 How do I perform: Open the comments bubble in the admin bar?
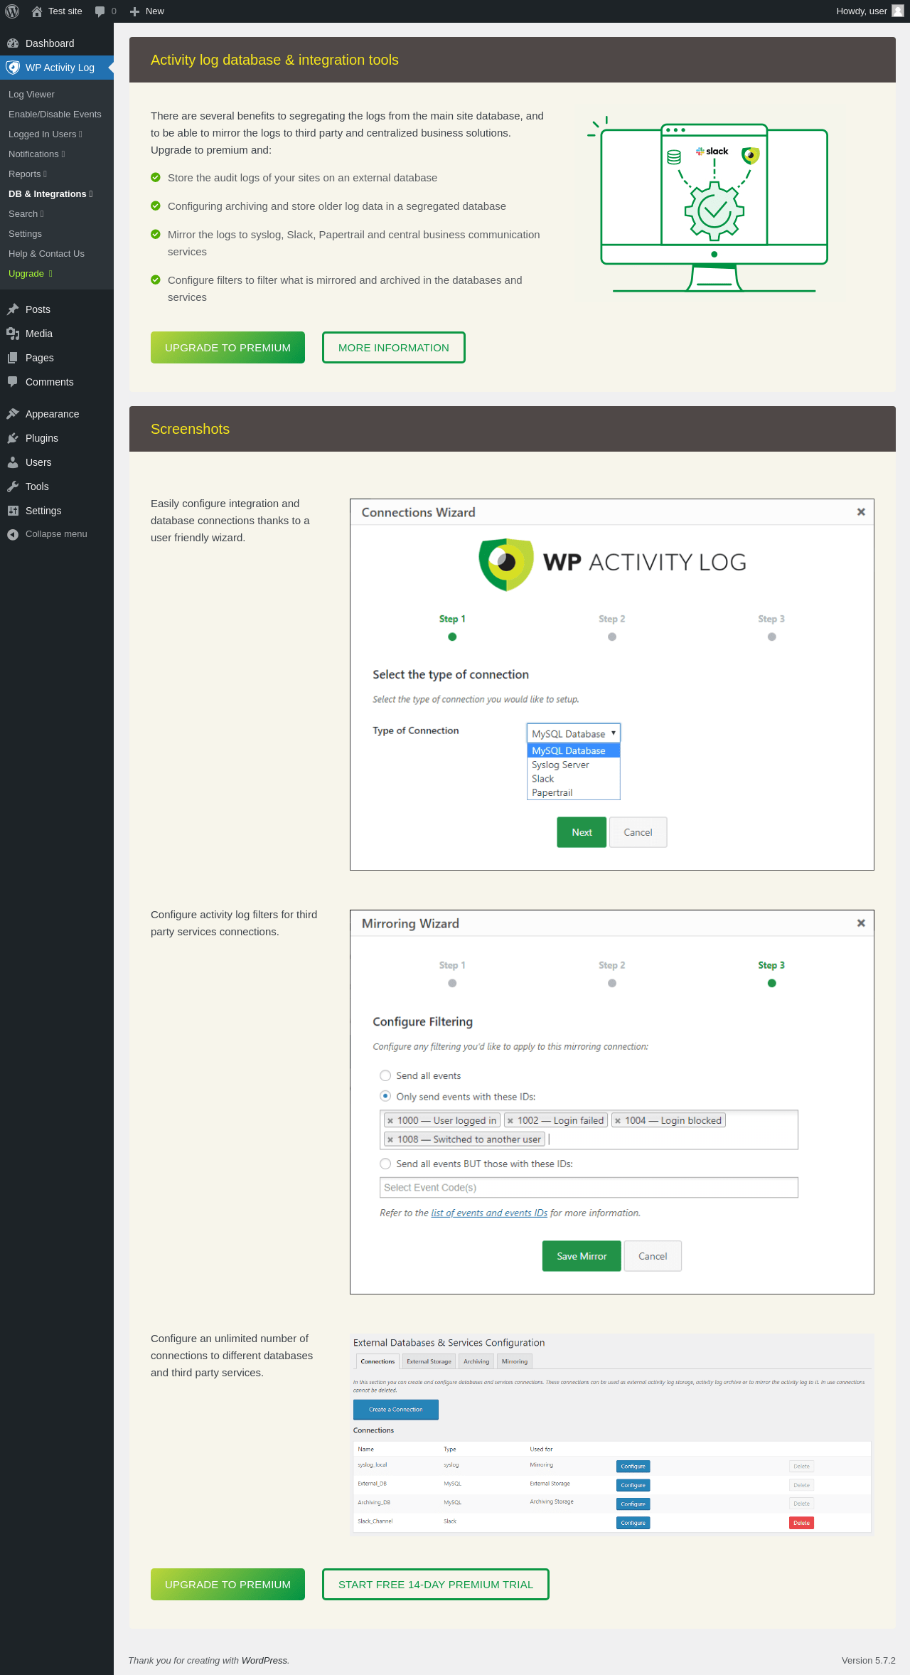100,11
